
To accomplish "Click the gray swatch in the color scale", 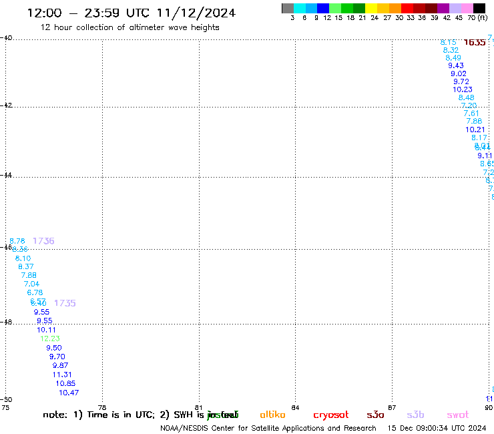I will point(288,9).
